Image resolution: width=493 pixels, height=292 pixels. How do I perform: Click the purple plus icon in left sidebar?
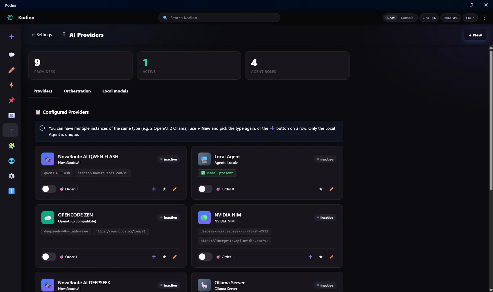[12, 37]
